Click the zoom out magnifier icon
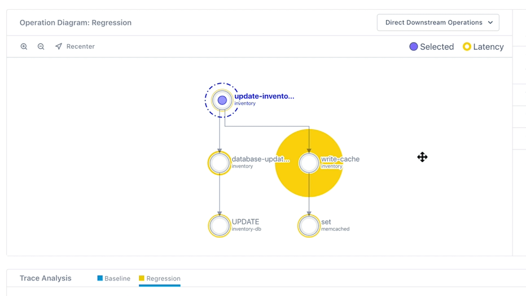Viewport: 526px width, 296px height. (x=41, y=46)
